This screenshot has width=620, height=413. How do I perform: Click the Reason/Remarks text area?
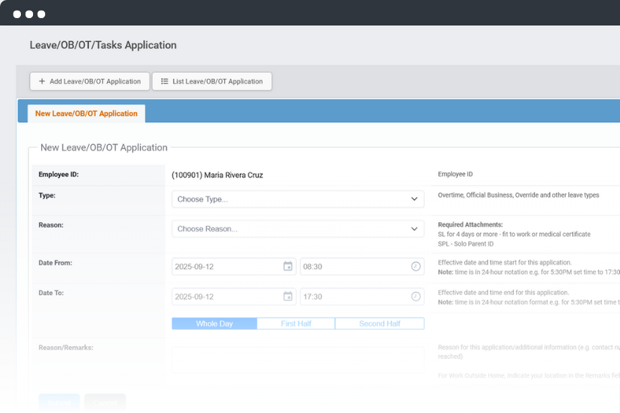click(x=298, y=360)
